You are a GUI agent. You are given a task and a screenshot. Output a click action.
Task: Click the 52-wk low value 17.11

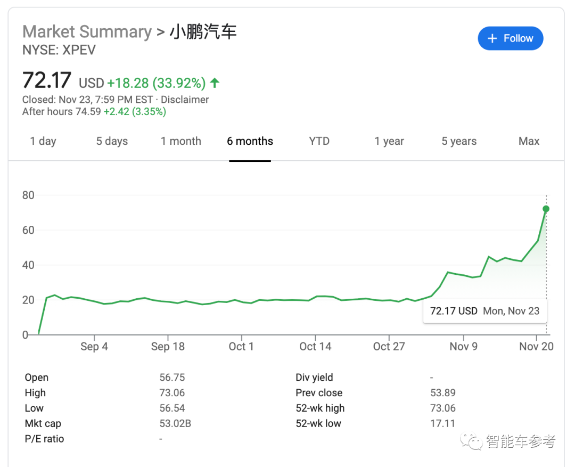click(442, 424)
